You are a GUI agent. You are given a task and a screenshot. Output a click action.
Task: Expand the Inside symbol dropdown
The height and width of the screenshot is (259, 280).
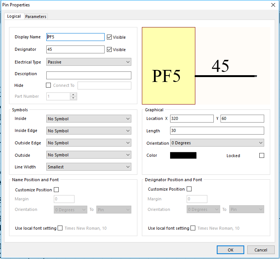coord(88,119)
